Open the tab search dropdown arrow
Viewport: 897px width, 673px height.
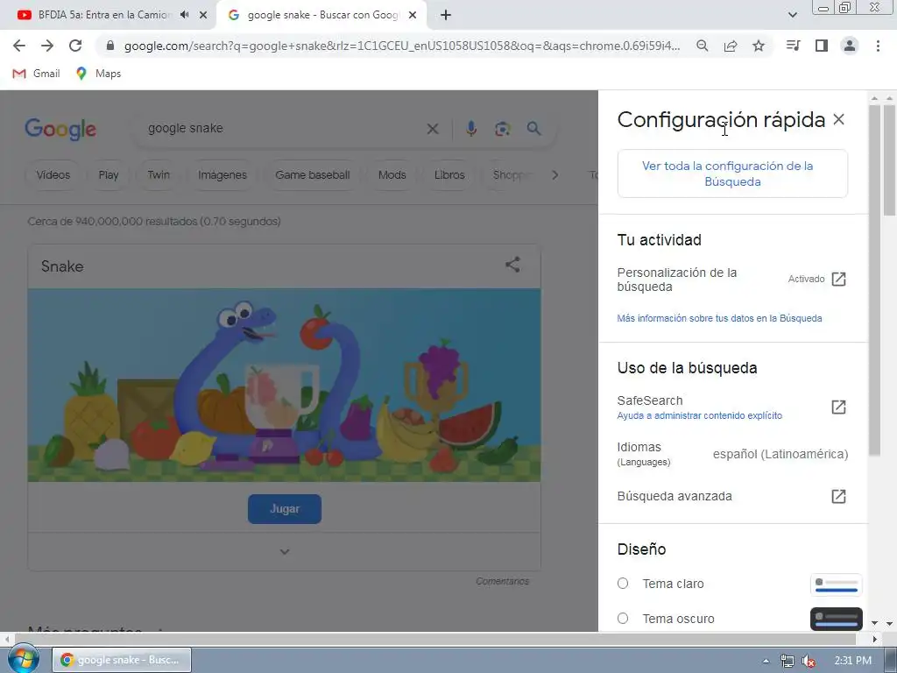[792, 15]
